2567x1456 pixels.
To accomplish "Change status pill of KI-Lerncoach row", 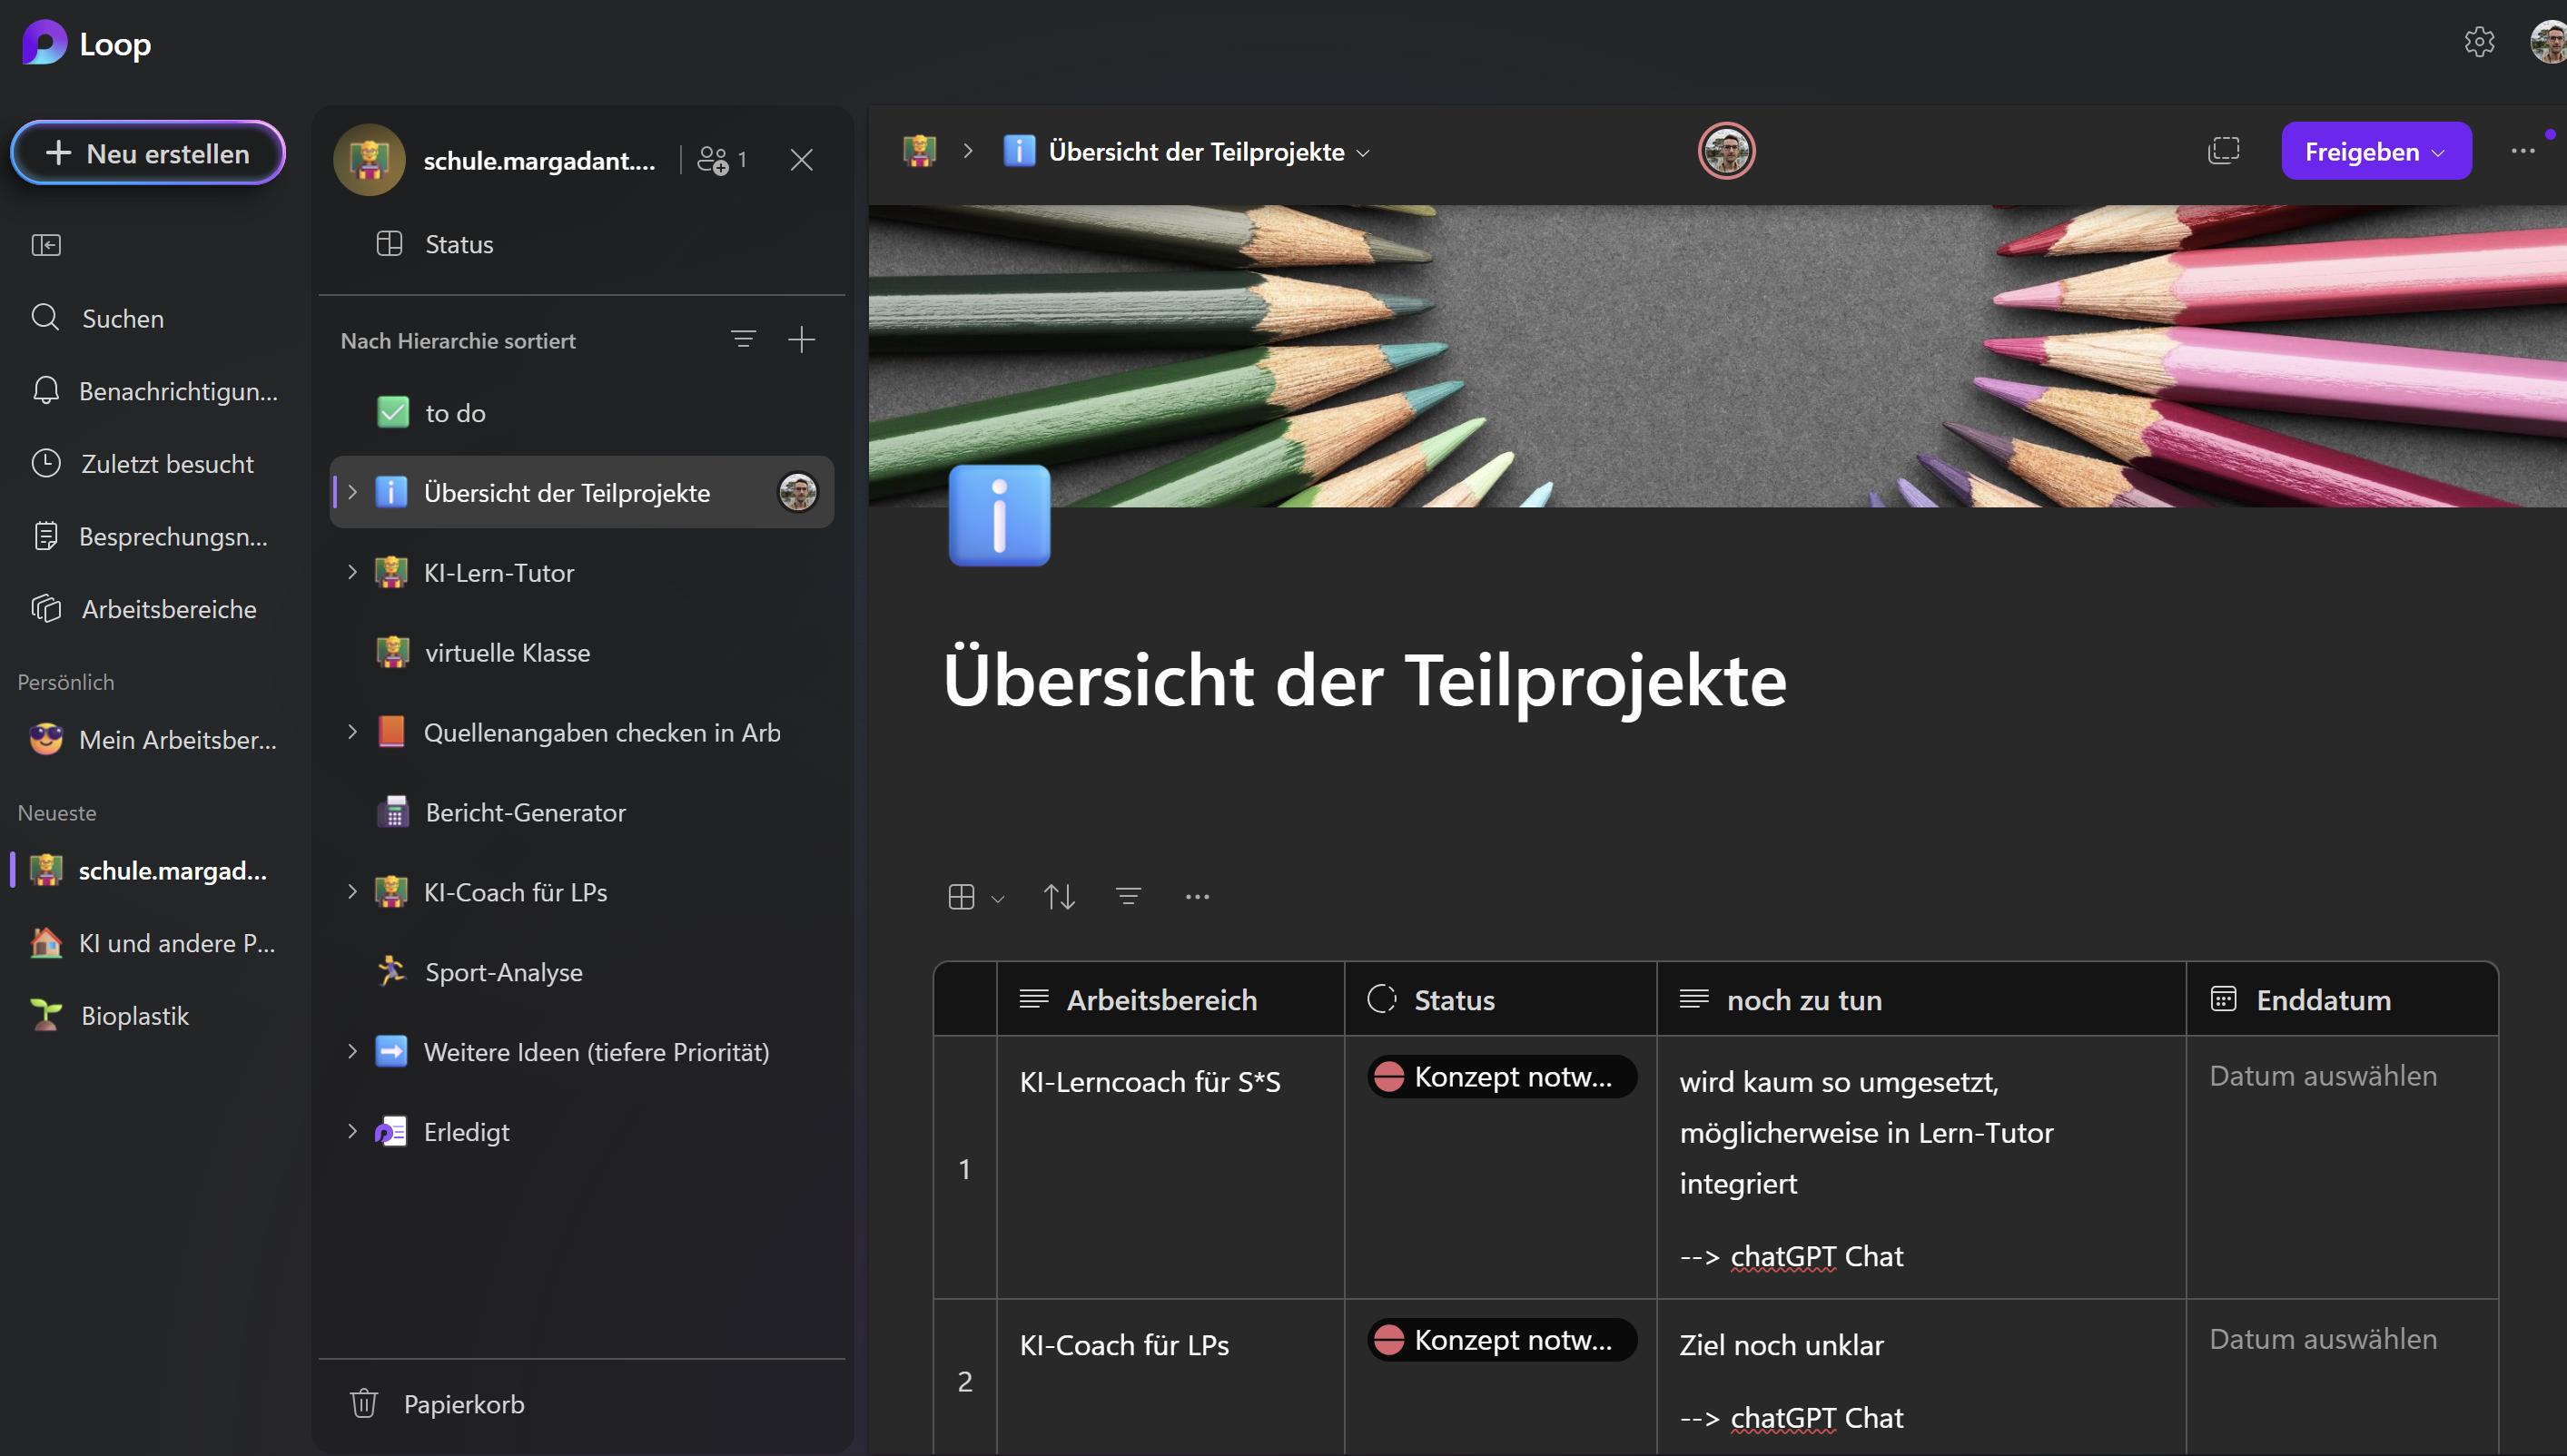I will (x=1500, y=1077).
